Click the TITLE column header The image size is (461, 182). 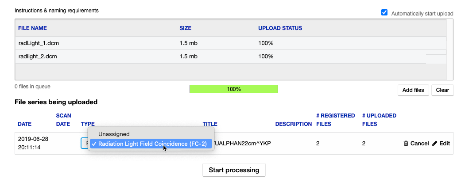(x=210, y=124)
